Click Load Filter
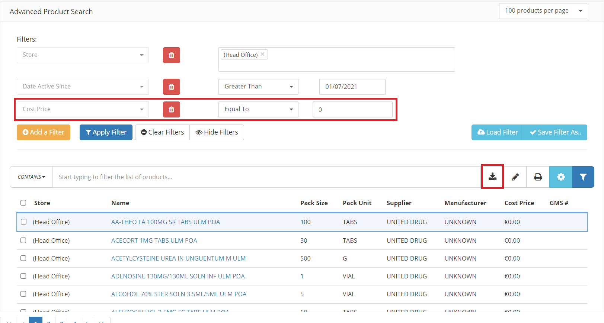 tap(498, 132)
